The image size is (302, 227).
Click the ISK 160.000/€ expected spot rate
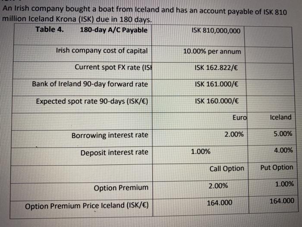217,101
